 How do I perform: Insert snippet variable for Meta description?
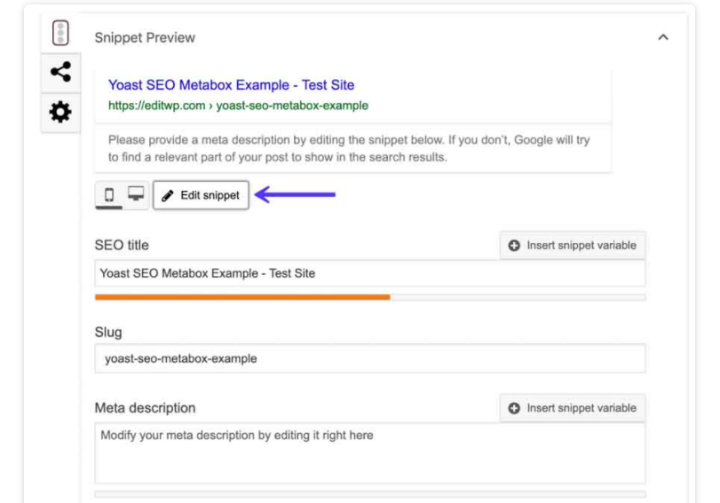pyautogui.click(x=573, y=408)
